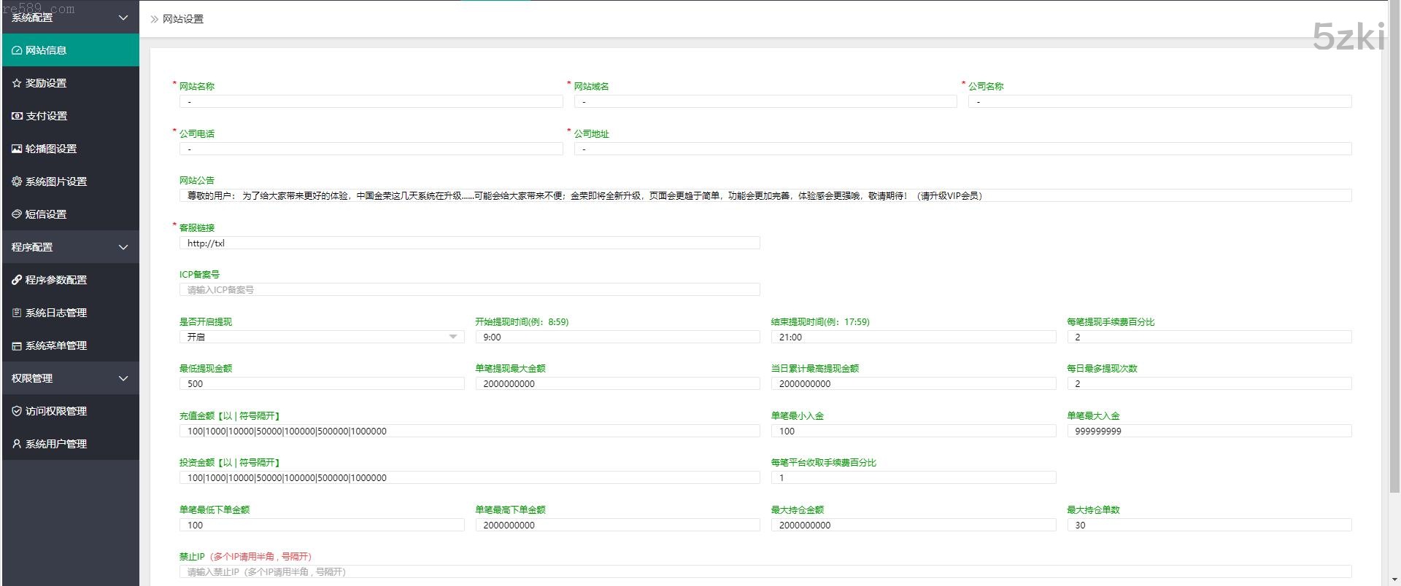Collapse the 程序配置 sidebar section
This screenshot has width=1401, height=586.
(123, 247)
